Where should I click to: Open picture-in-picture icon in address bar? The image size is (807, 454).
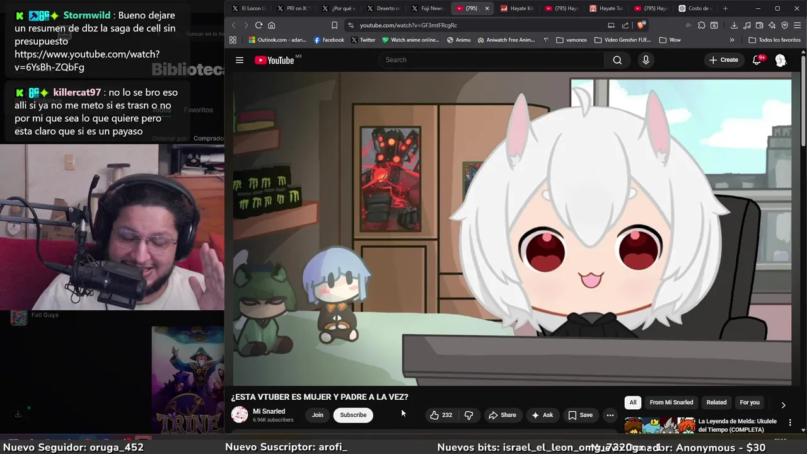tap(611, 25)
